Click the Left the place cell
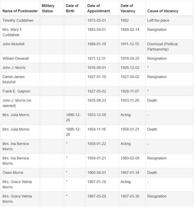194x207 pixels. [158, 20]
